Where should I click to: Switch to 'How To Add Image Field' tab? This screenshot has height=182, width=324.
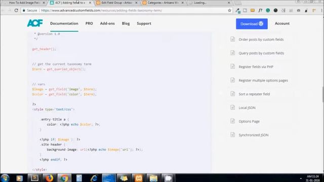(x=24, y=3)
